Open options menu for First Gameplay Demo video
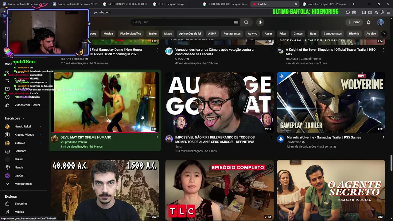 [157, 50]
